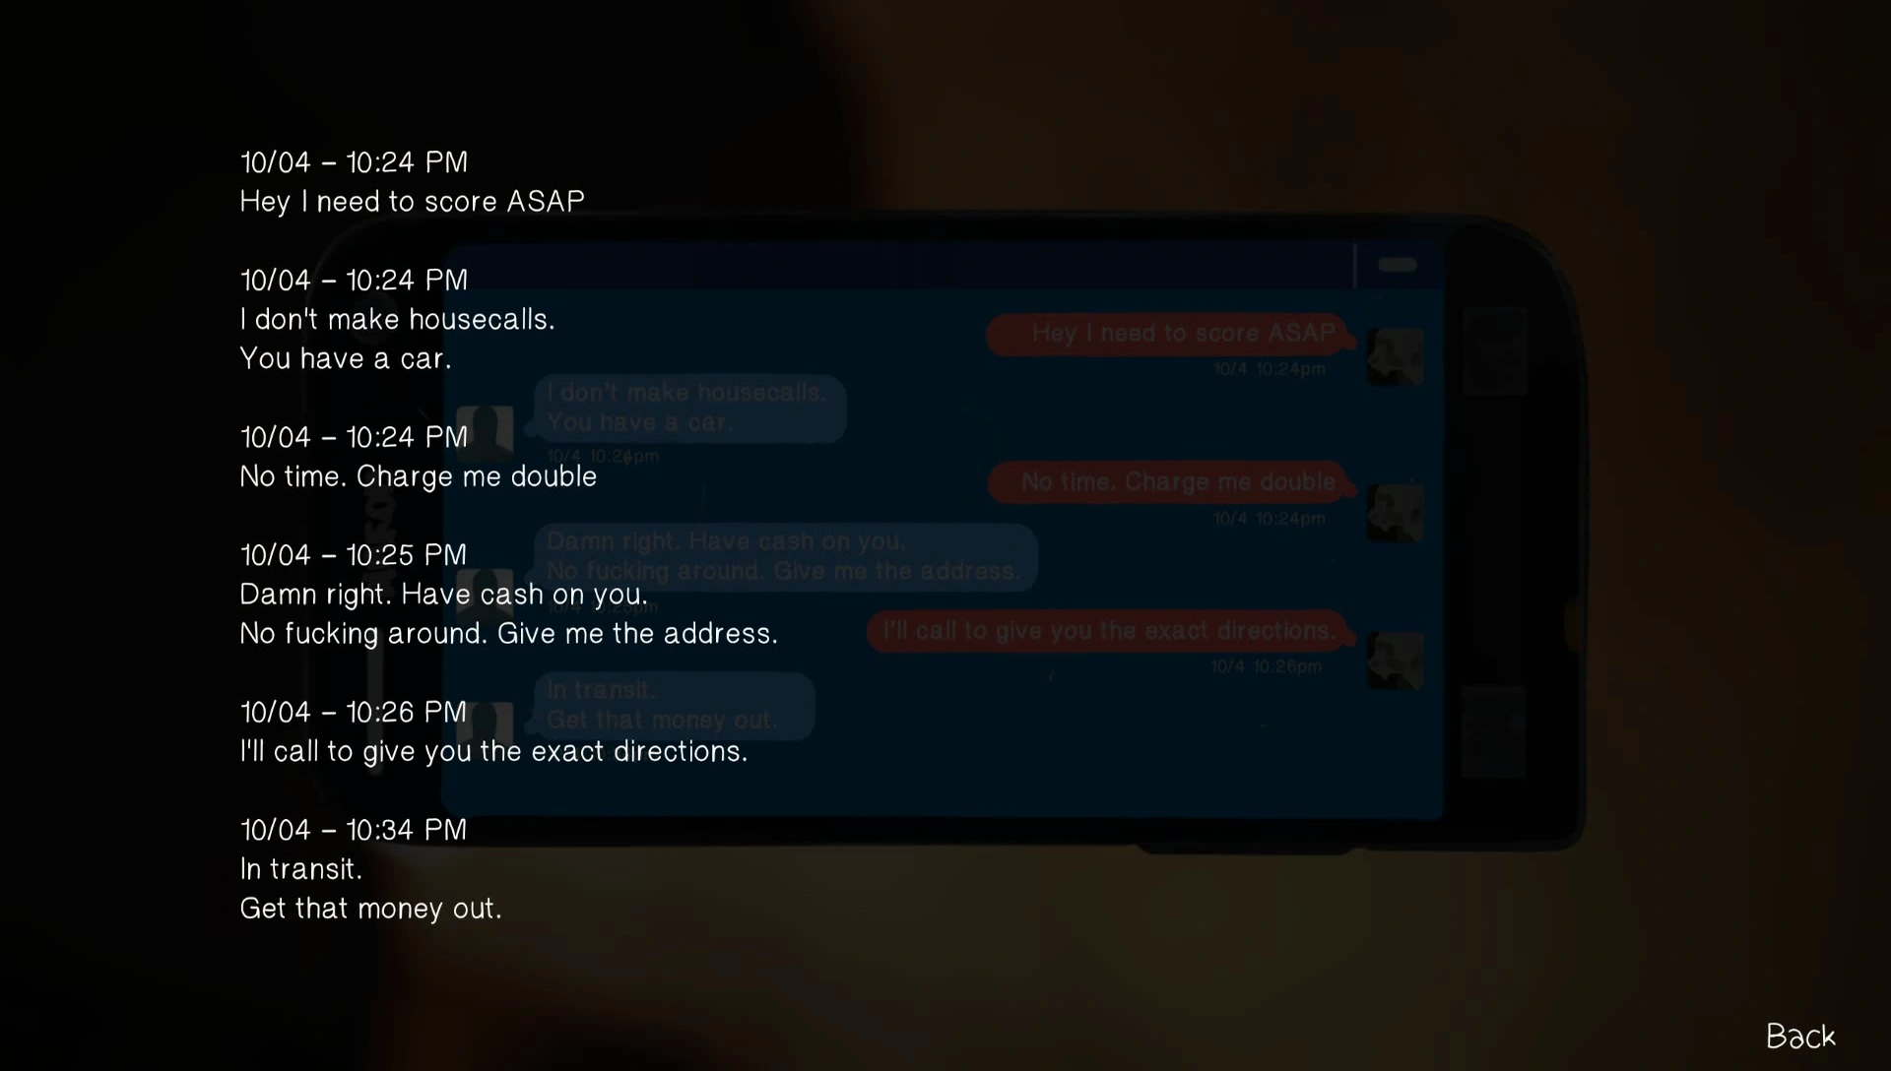
Task: Click the '10/04 – 10:25 PM' transcript timestamp
Action: tap(354, 556)
